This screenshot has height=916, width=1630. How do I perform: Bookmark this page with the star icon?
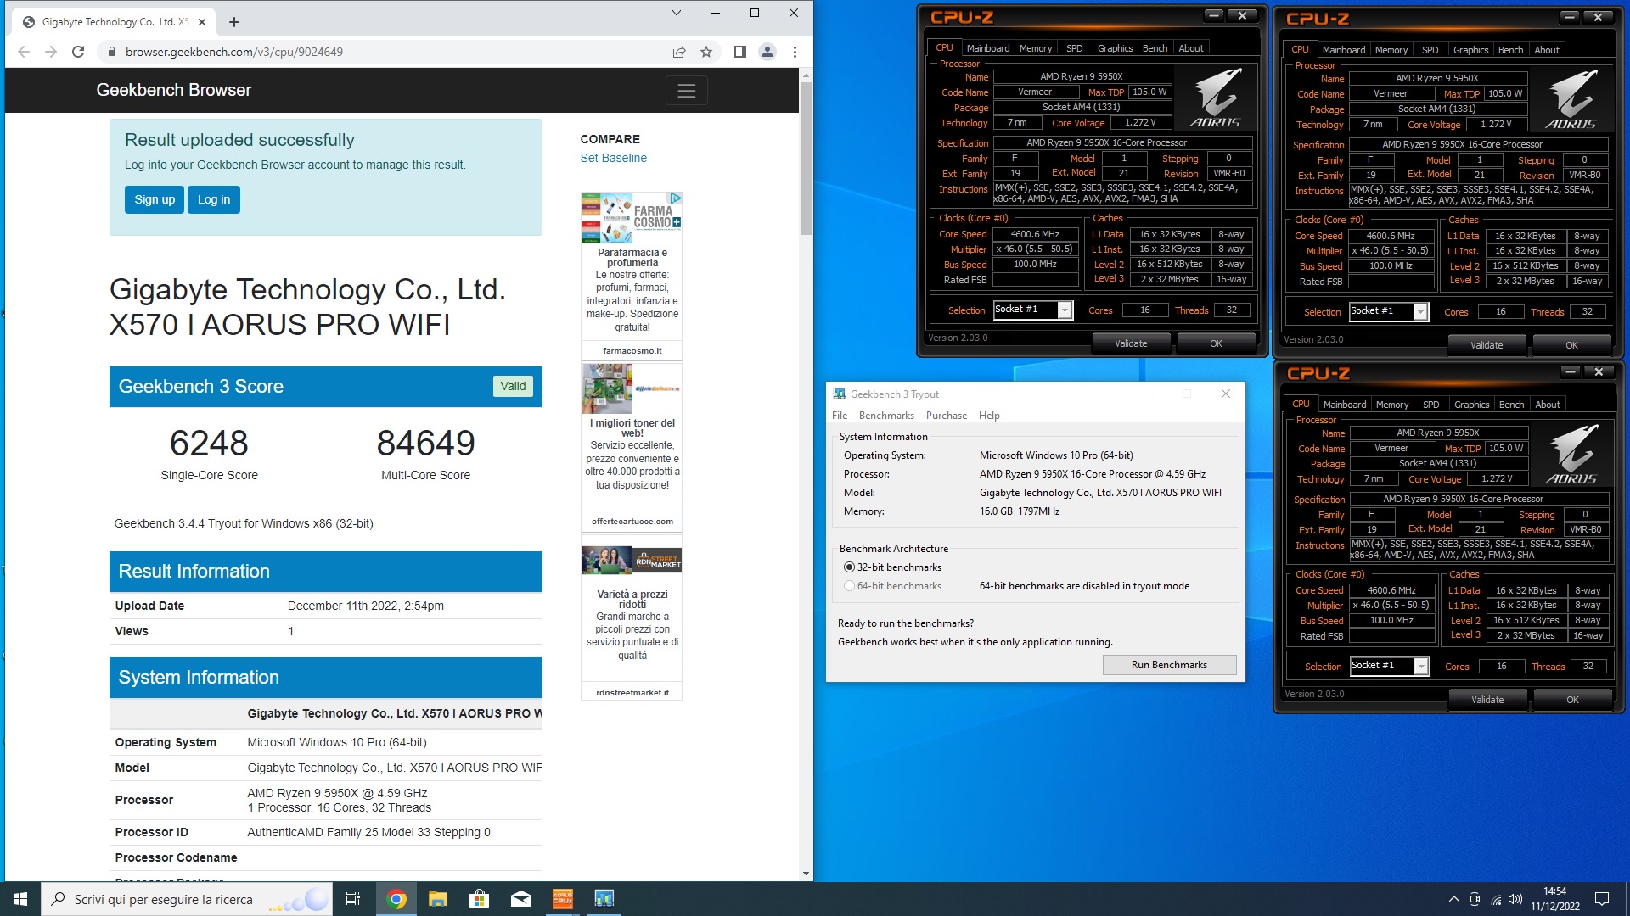706,52
